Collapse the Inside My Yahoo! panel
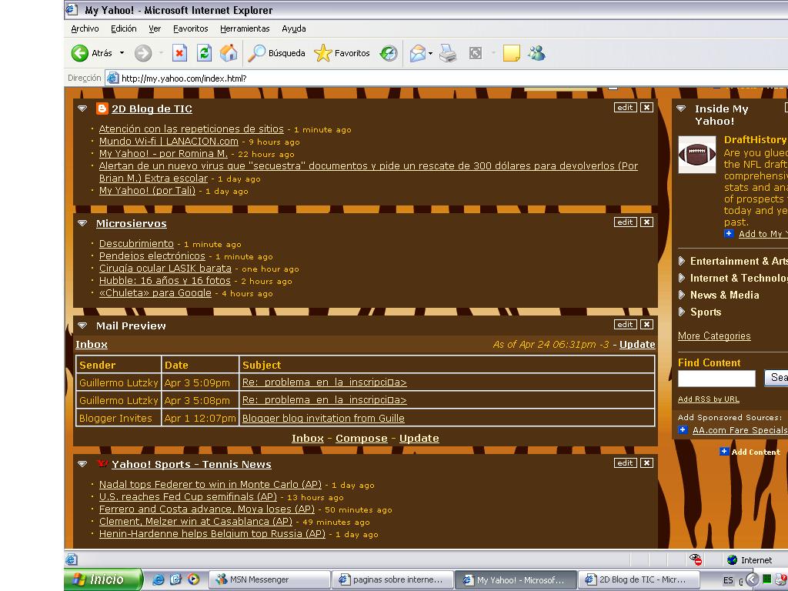 click(681, 109)
